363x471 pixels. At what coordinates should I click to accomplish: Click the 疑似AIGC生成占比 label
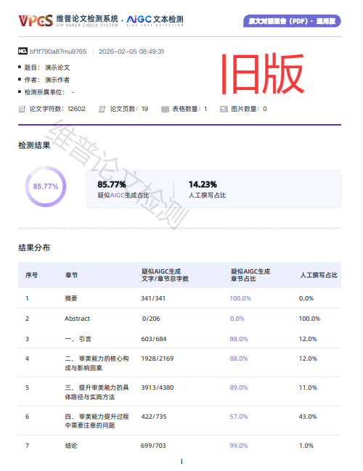pos(123,195)
